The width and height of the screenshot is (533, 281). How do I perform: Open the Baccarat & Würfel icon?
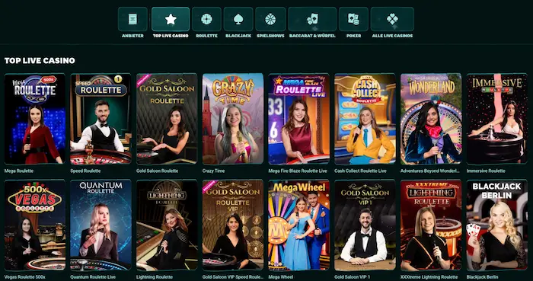tap(312, 19)
